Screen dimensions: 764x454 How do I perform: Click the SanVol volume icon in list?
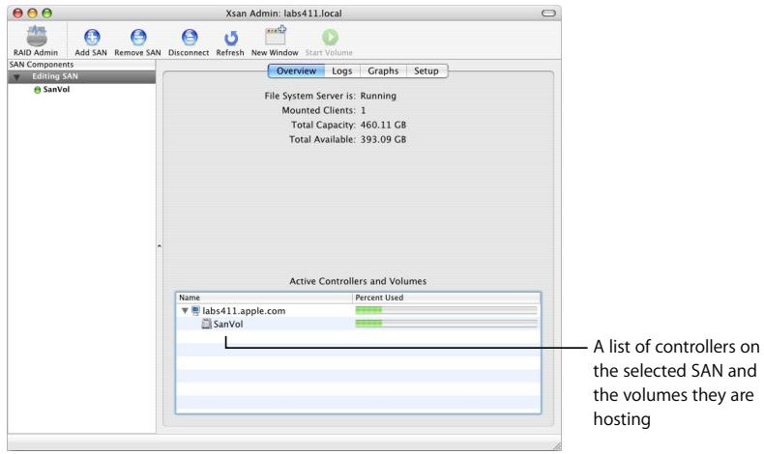pyautogui.click(x=207, y=324)
